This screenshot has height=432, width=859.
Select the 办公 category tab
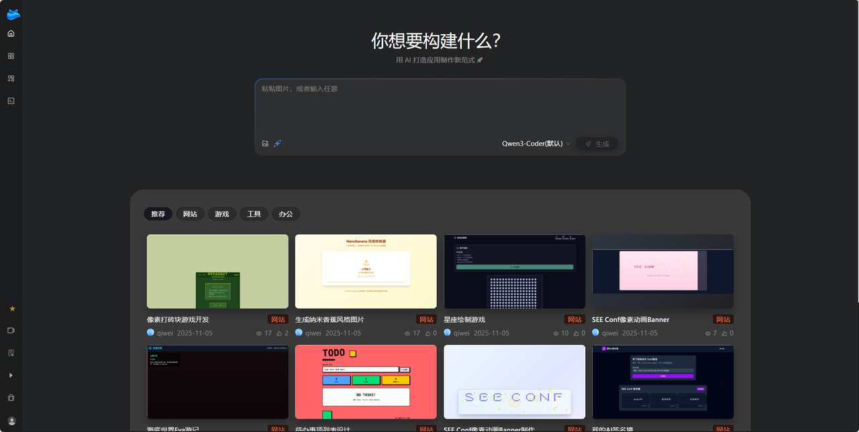click(286, 214)
